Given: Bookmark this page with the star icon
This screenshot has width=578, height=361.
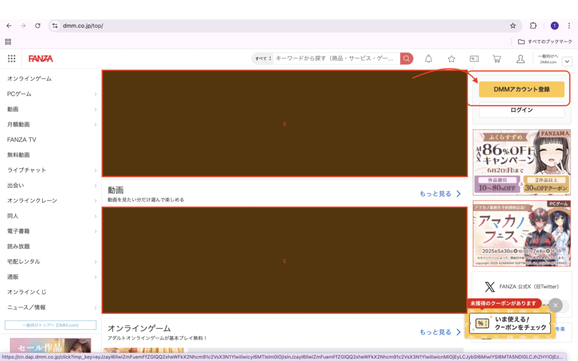Looking at the screenshot, I should 513,26.
